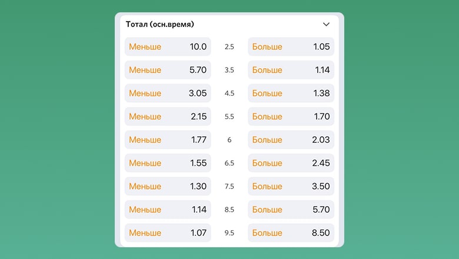Add Меньше 7.5 at 1.30
Image resolution: width=459 pixels, height=259 pixels.
pos(168,186)
